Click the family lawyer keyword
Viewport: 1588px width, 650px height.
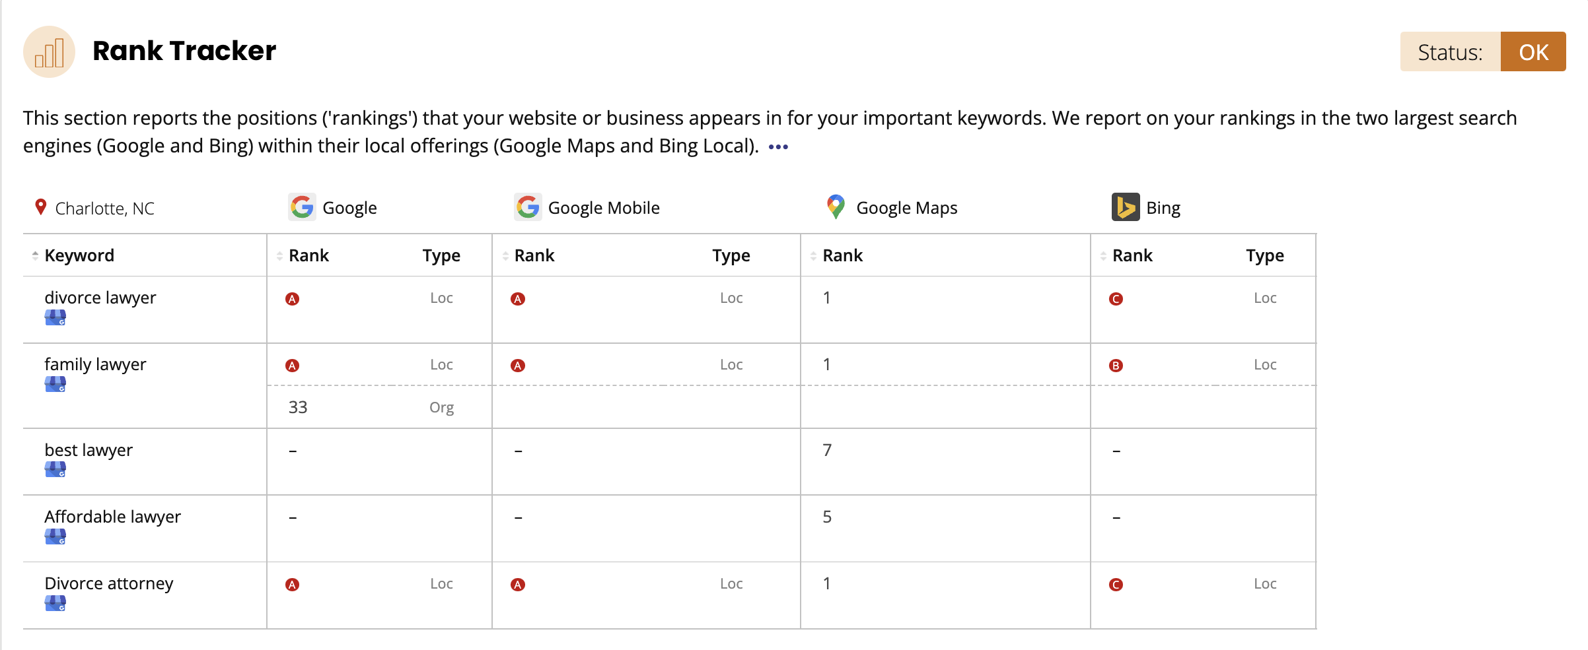[95, 364]
